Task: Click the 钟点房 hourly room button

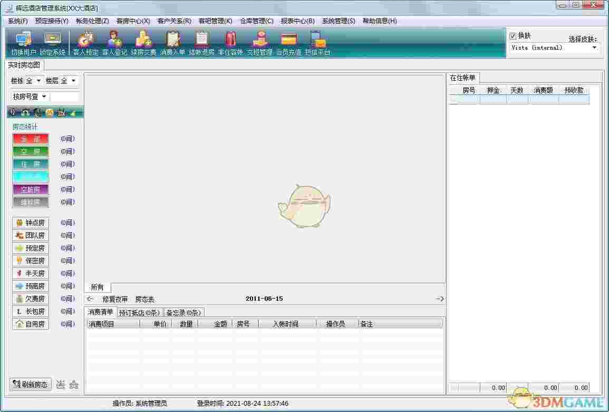Action: (31, 223)
